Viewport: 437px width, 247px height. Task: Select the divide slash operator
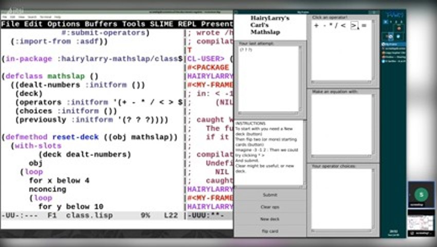pyautogui.click(x=336, y=25)
